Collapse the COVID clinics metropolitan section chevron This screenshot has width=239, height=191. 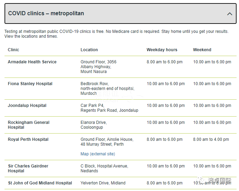(x=230, y=14)
